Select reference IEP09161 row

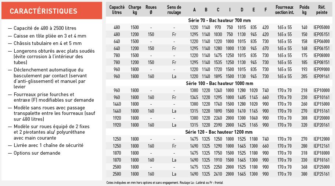(219, 76)
